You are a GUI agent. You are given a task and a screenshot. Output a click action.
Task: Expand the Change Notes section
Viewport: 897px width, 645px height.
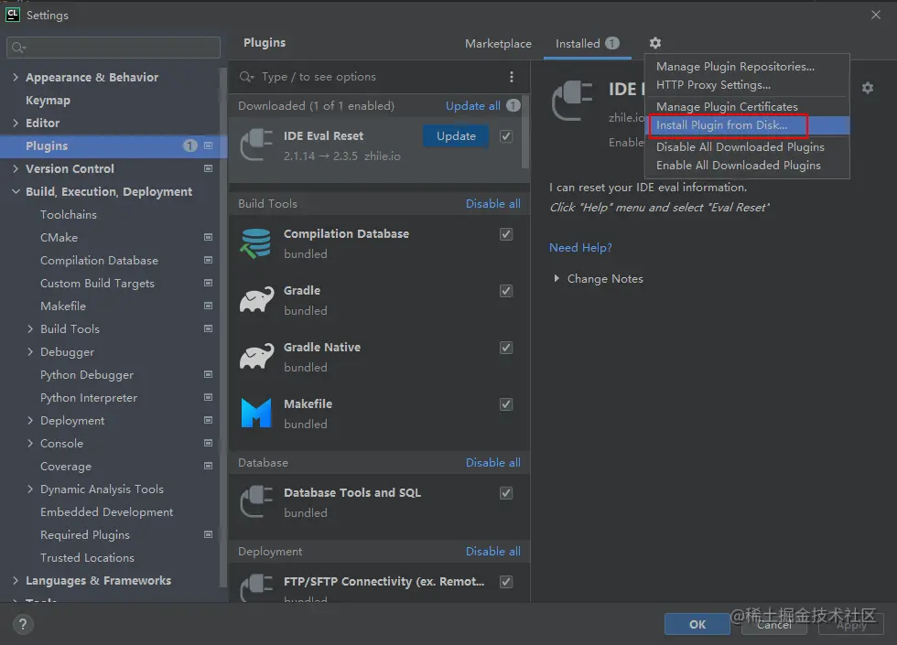point(557,279)
